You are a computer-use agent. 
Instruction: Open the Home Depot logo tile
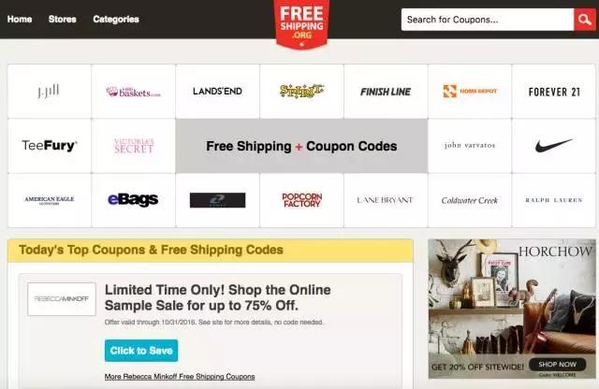470,92
